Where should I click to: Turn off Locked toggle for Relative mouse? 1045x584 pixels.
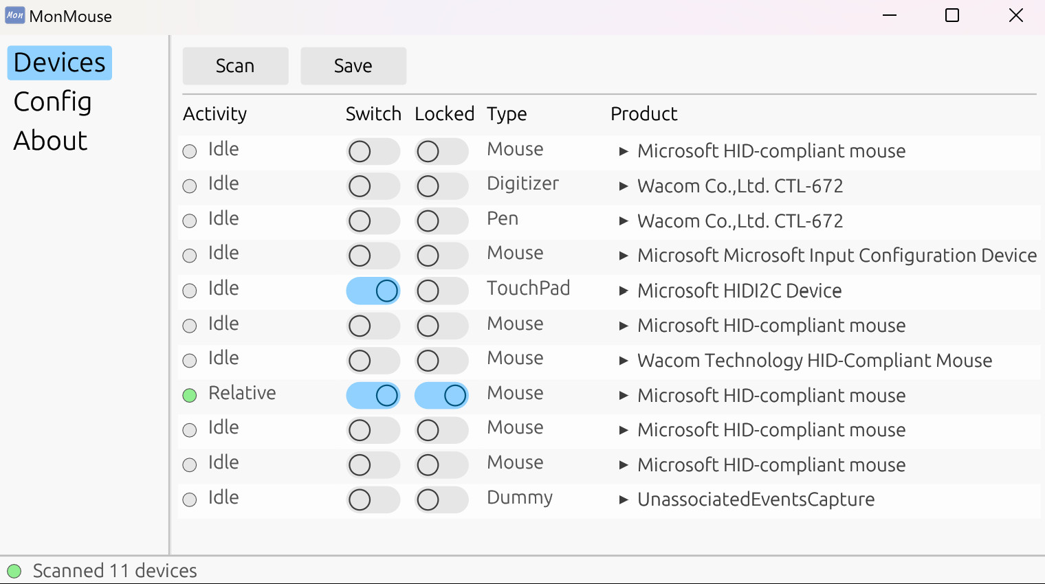click(441, 395)
